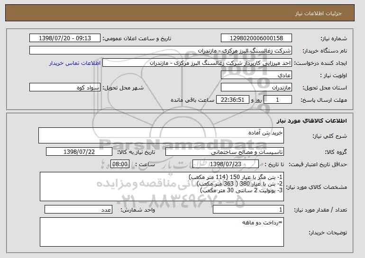The image size is (365, 258).
Task: Click the label شرح کلی نیاز
Action: (329, 136)
